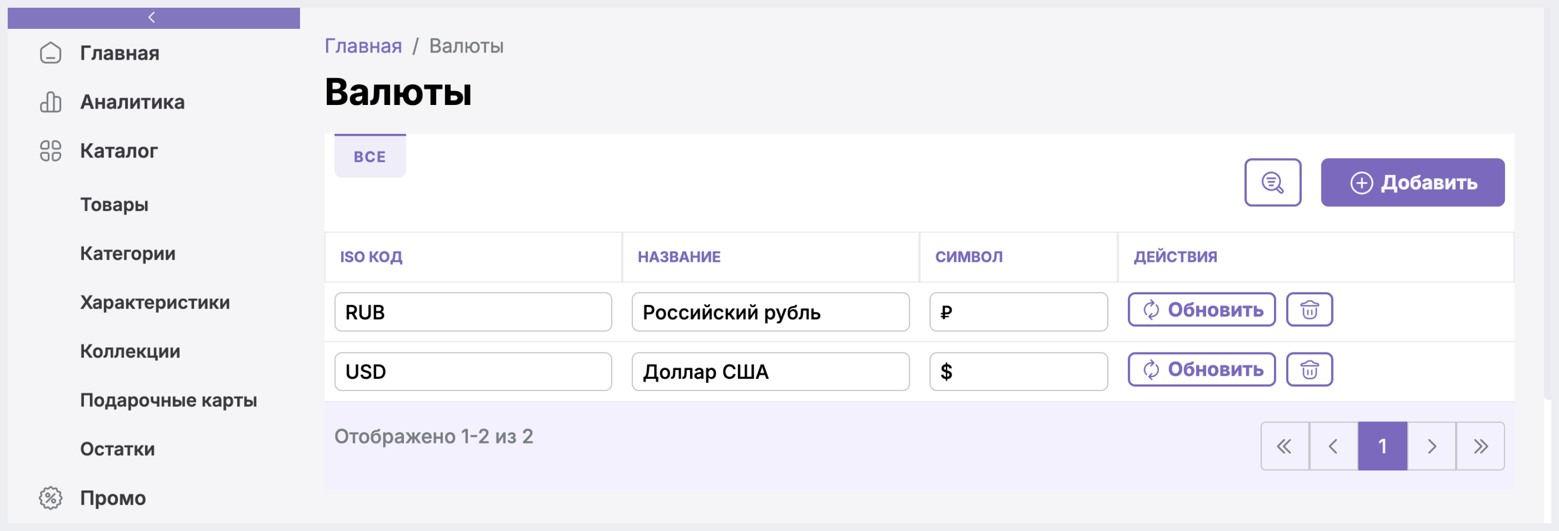Viewport: 1559px width, 531px height.
Task: Open the Промо sidebar section
Action: click(x=113, y=498)
